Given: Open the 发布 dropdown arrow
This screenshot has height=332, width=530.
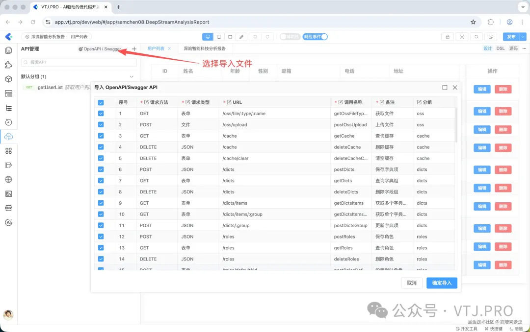Looking at the screenshot, I should (523, 37).
